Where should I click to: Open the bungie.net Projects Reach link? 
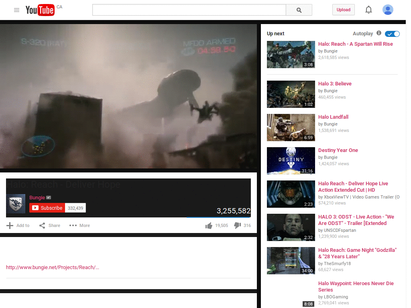tap(53, 267)
